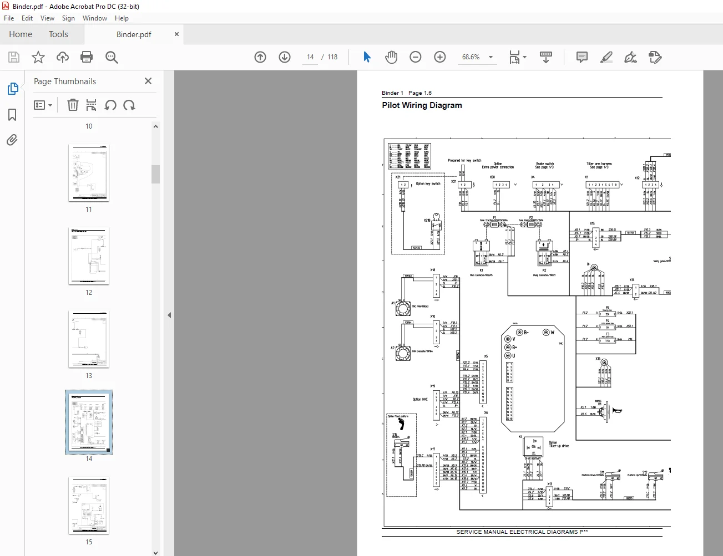Select the Highlight text pen tool
723x556 pixels.
pyautogui.click(x=606, y=57)
